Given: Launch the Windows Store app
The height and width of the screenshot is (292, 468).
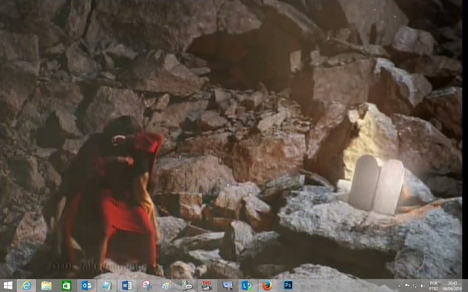Looking at the screenshot, I should pyautogui.click(x=67, y=286).
